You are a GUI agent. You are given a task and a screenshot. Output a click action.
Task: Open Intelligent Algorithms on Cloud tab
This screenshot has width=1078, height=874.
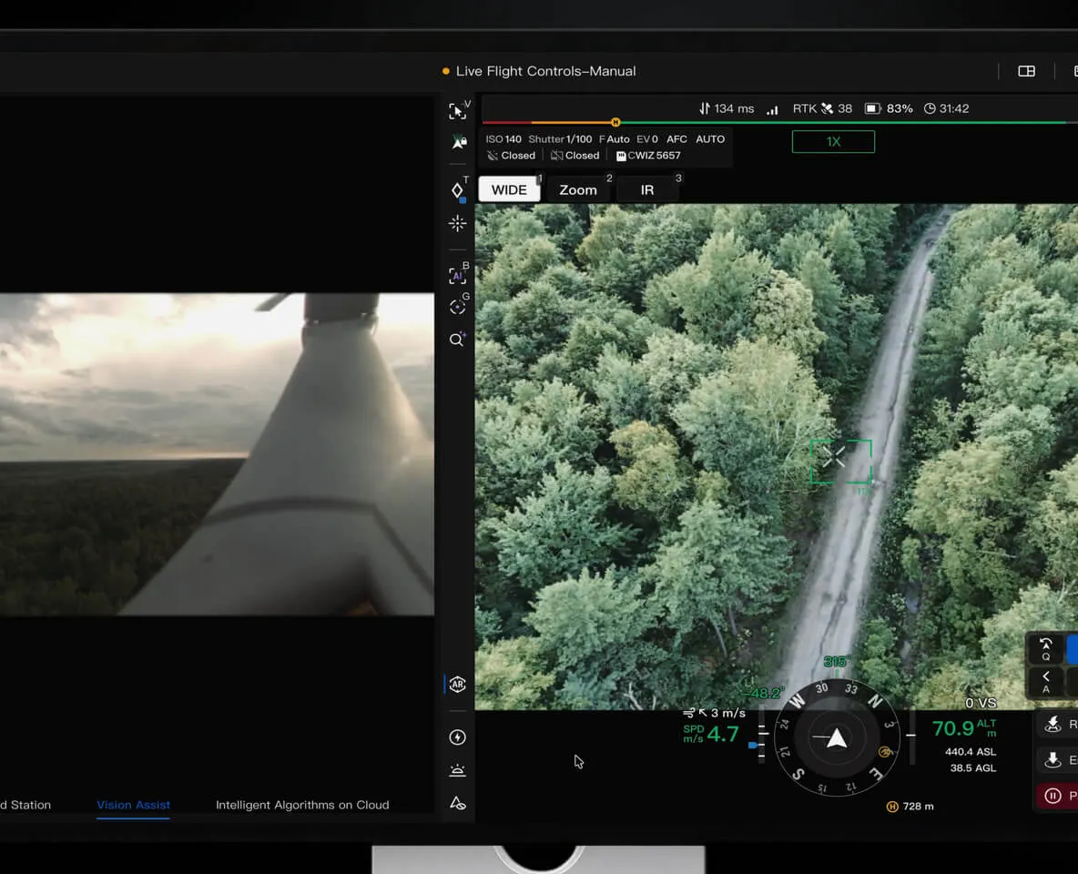coord(302,805)
